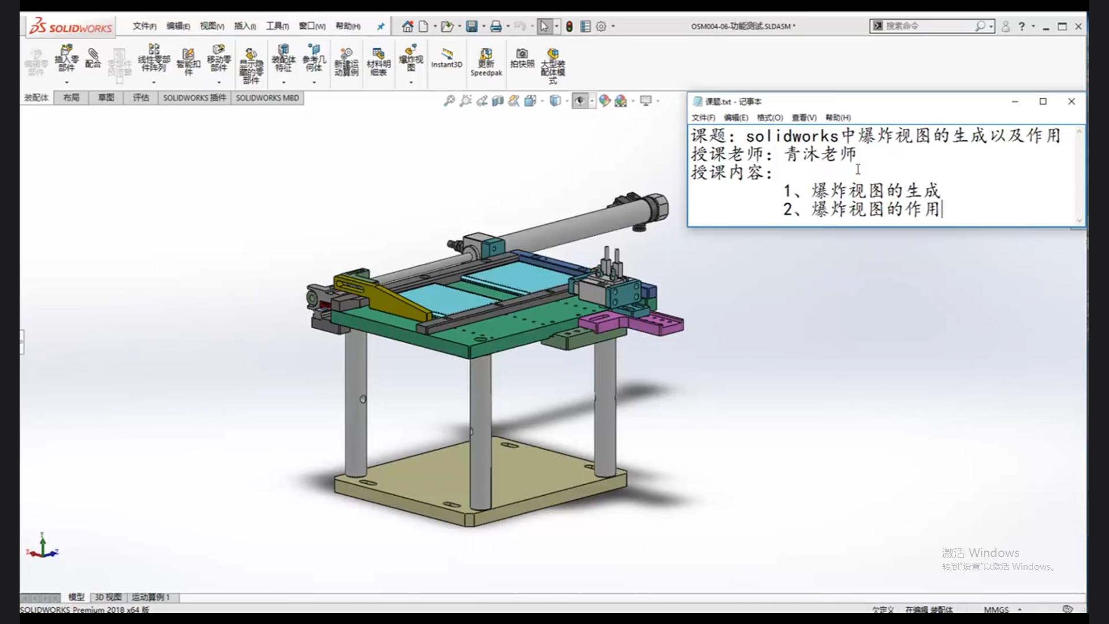Select Smart Fasteners (智能扣件) tool
The height and width of the screenshot is (624, 1109).
(188, 61)
